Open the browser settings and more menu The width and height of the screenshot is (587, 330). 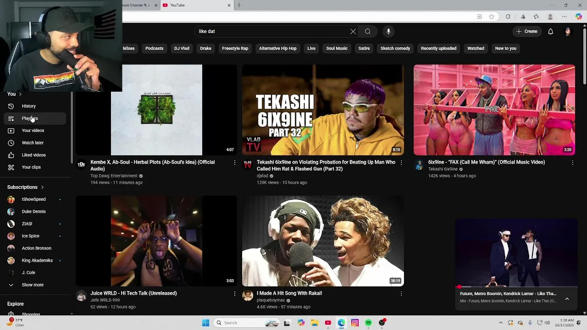pyautogui.click(x=564, y=16)
